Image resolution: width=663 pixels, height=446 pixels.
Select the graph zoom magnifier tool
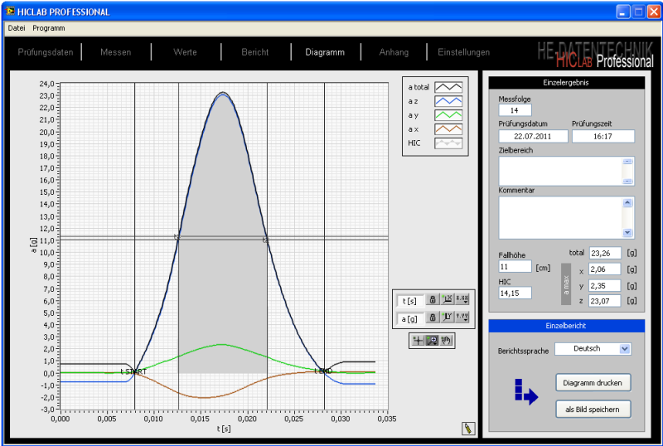432,340
